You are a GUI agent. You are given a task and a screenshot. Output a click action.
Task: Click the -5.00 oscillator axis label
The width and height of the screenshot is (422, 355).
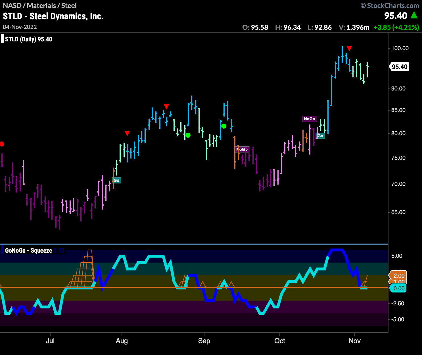[398, 319]
